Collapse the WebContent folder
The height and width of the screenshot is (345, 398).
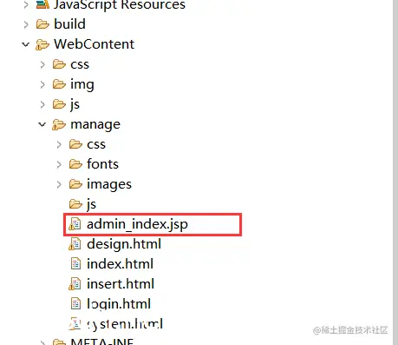pyautogui.click(x=26, y=44)
